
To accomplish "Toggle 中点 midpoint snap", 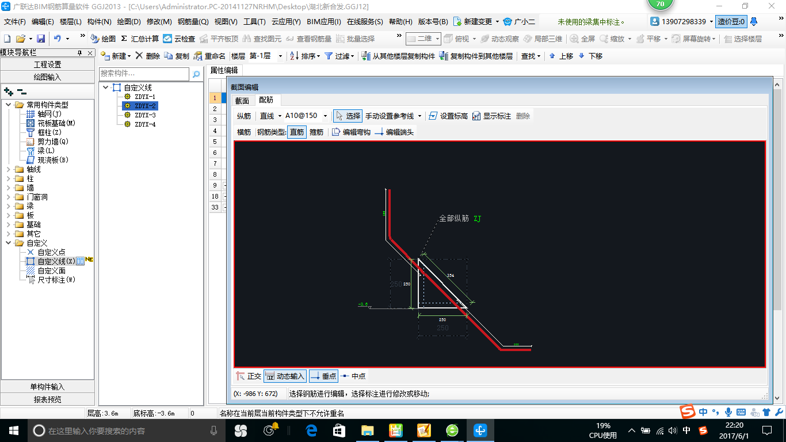I will (x=353, y=376).
